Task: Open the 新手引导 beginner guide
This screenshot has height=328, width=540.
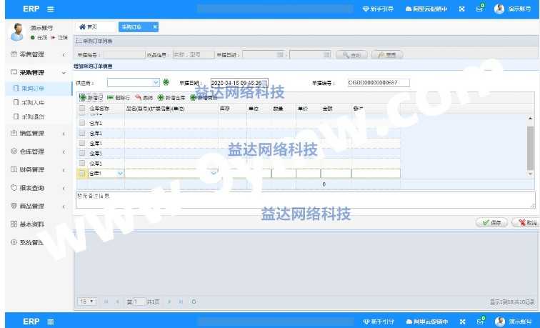Action: (378, 9)
